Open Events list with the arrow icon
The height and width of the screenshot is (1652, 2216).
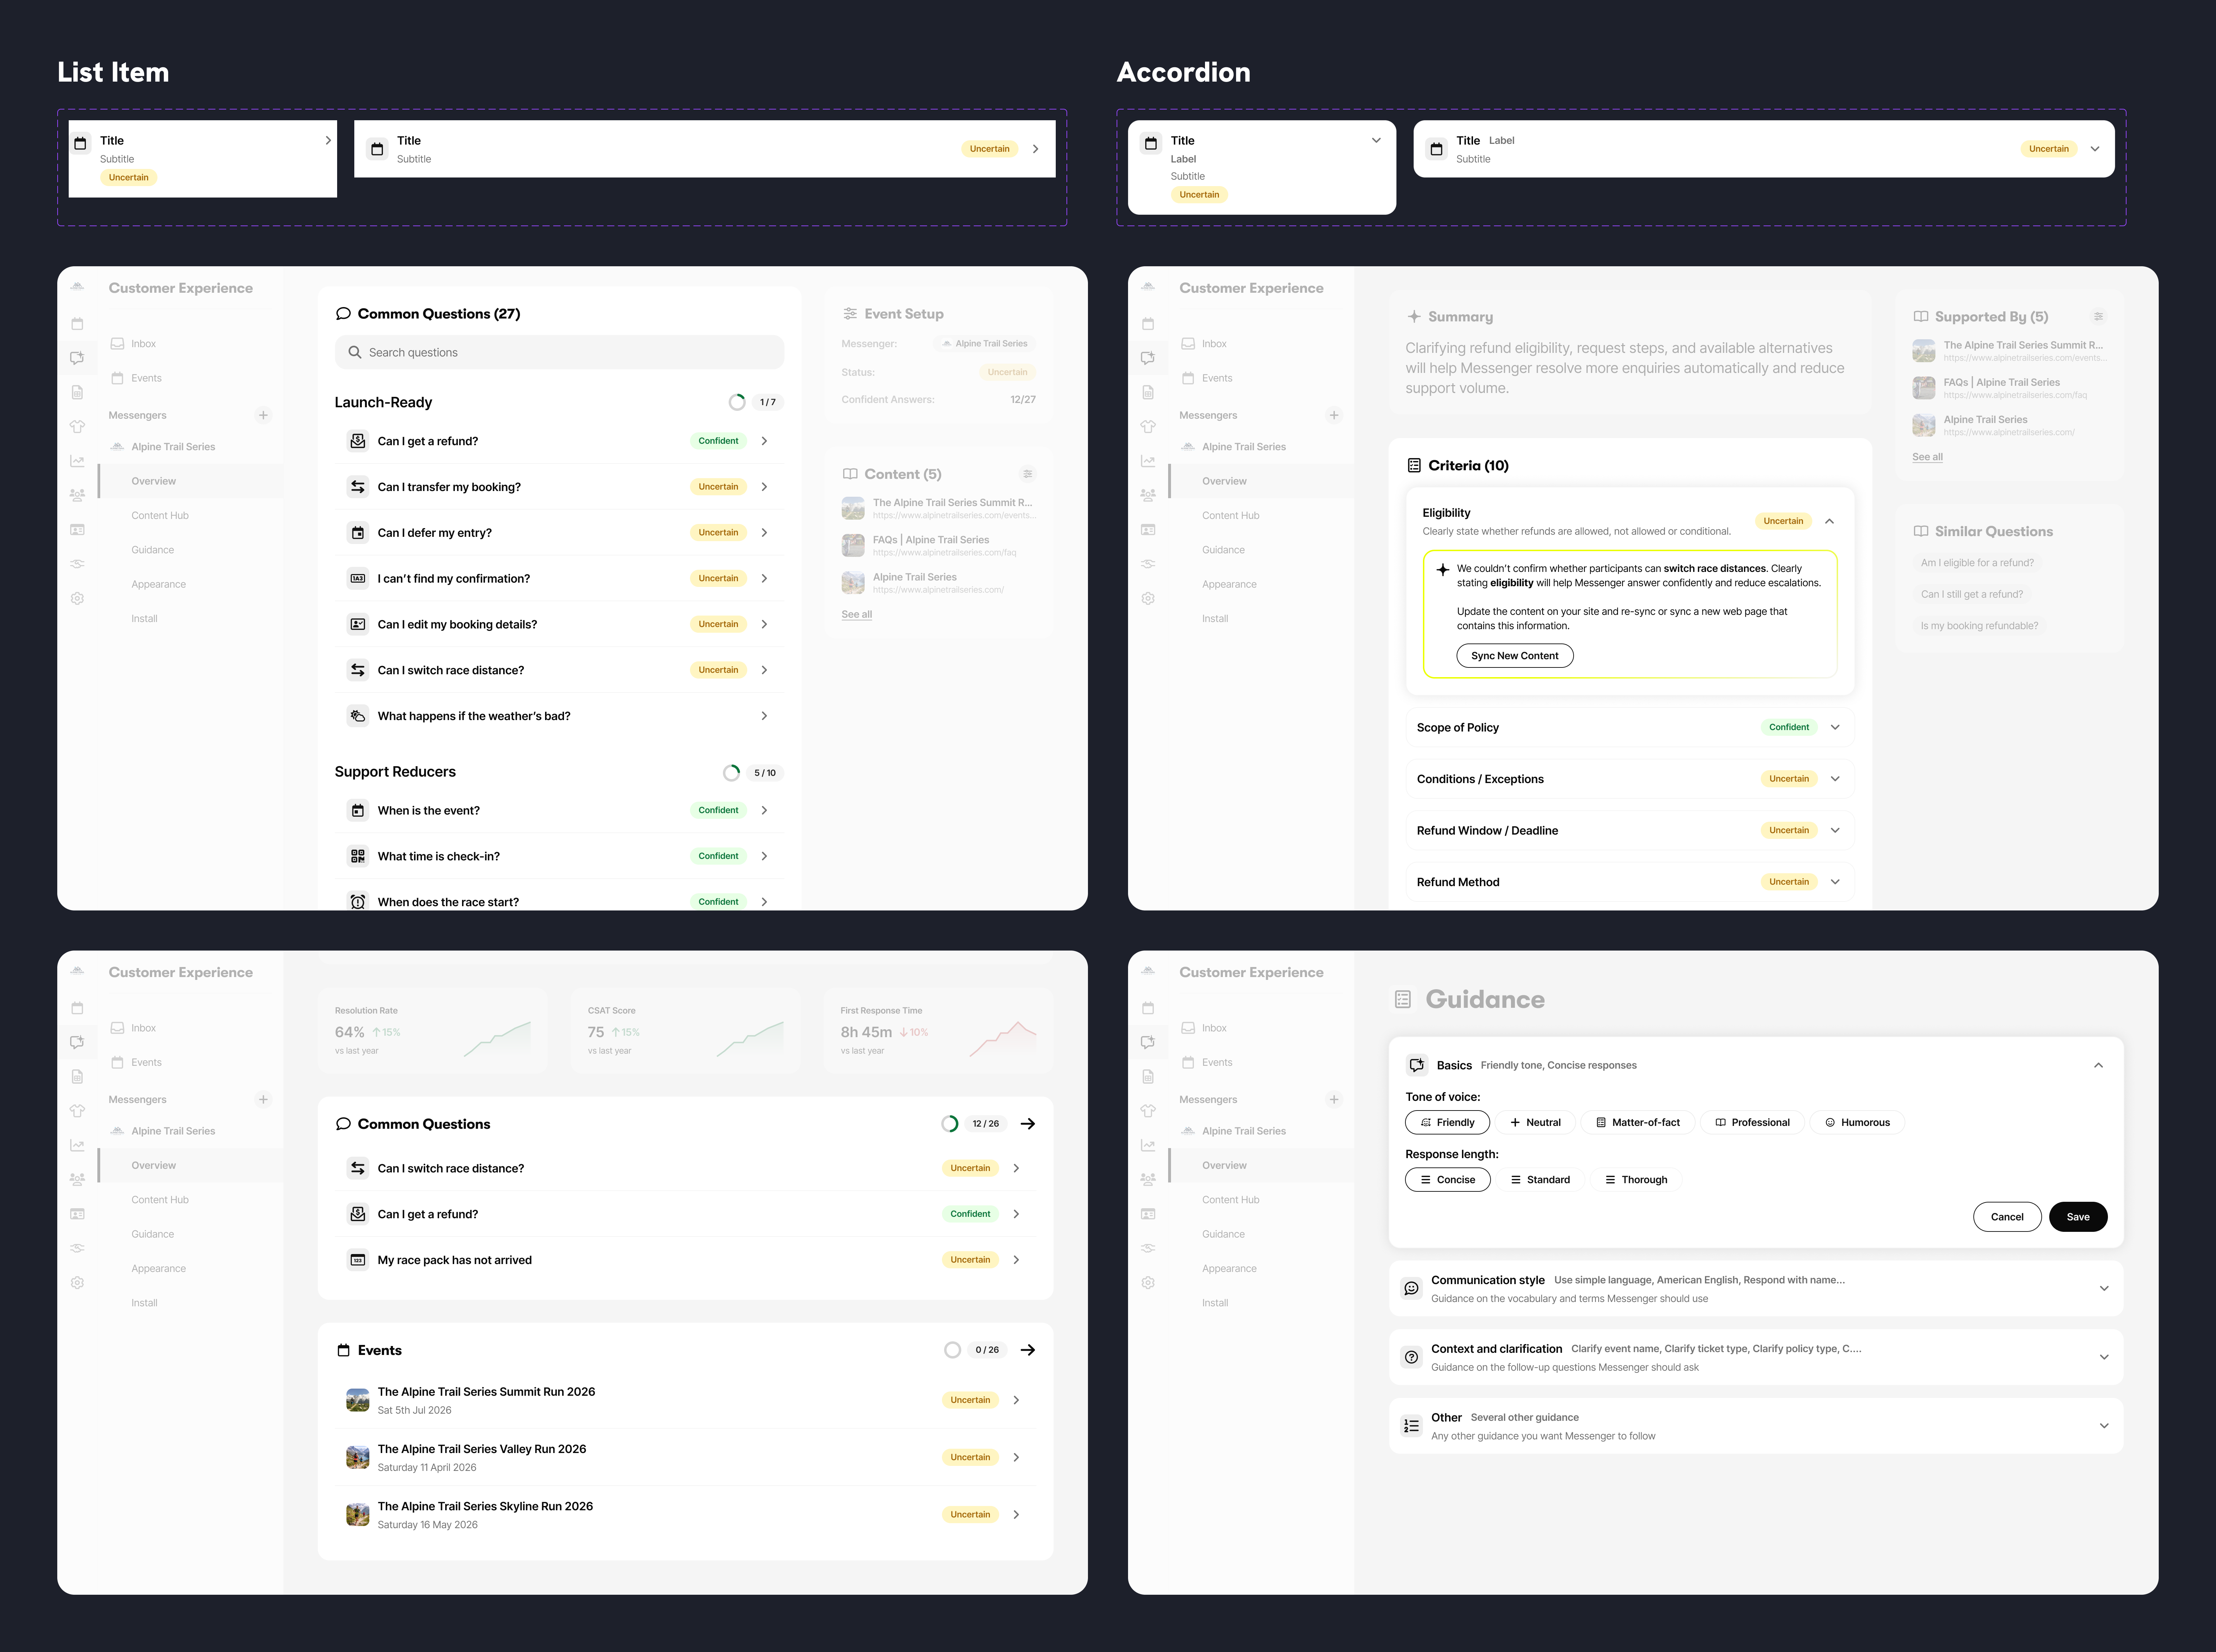click(1027, 1350)
